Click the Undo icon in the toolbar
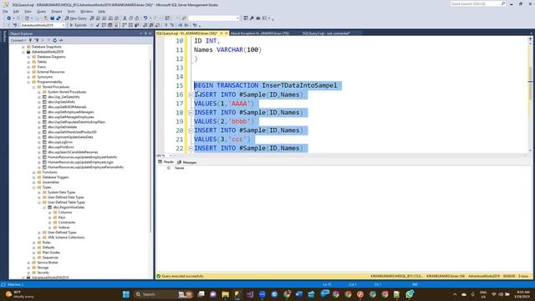Screen dimensions: 535x301 tap(145, 18)
